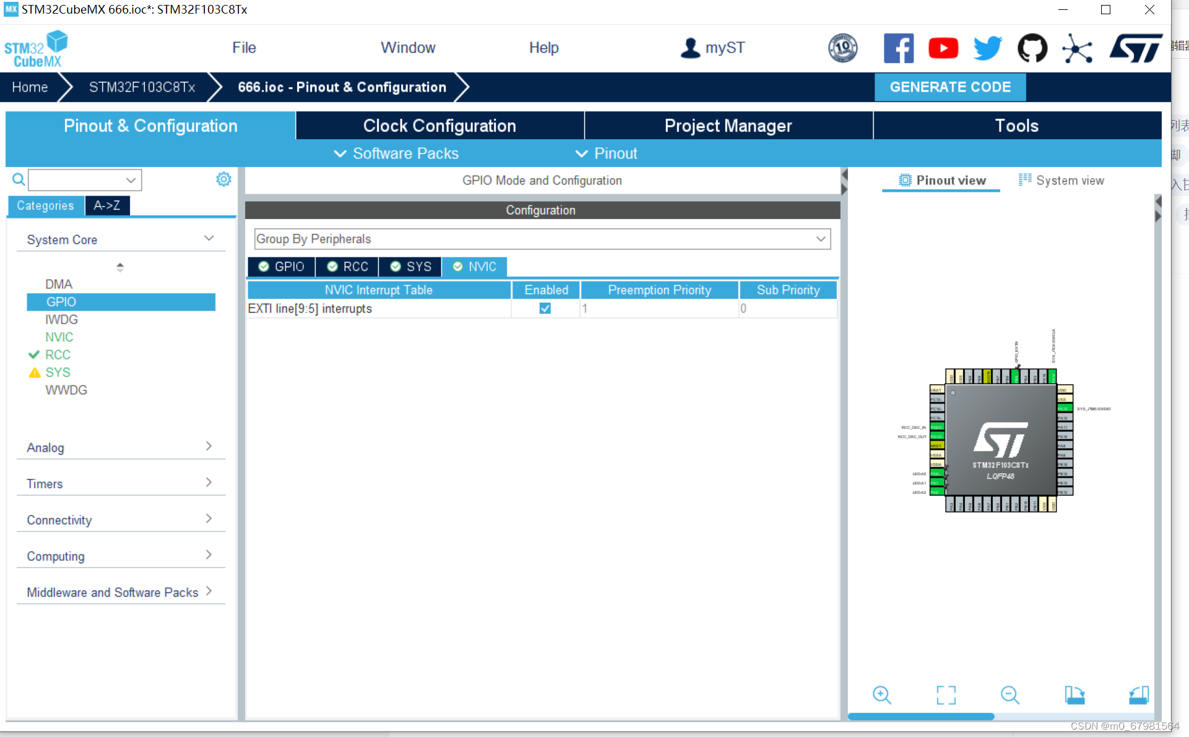This screenshot has height=737, width=1189.
Task: Sort by the NVIC Interrupt Table column header
Action: tap(379, 290)
